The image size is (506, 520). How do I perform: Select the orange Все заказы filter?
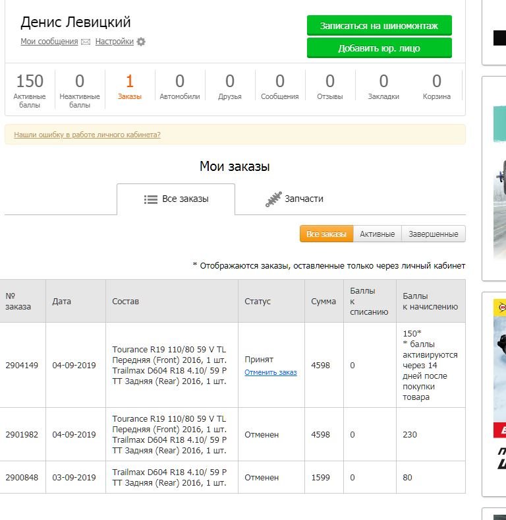pyautogui.click(x=327, y=234)
